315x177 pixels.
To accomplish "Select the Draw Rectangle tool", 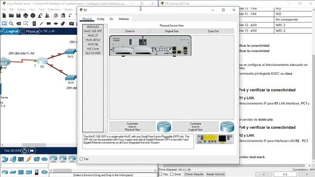I will tap(48, 24).
